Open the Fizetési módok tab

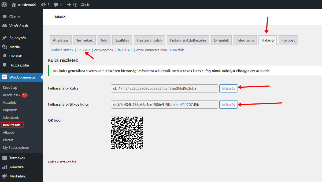[149, 40]
